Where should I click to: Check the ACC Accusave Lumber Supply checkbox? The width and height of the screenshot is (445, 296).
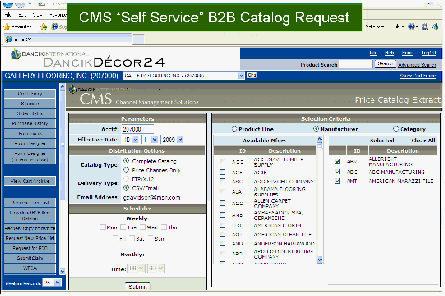coord(222,162)
